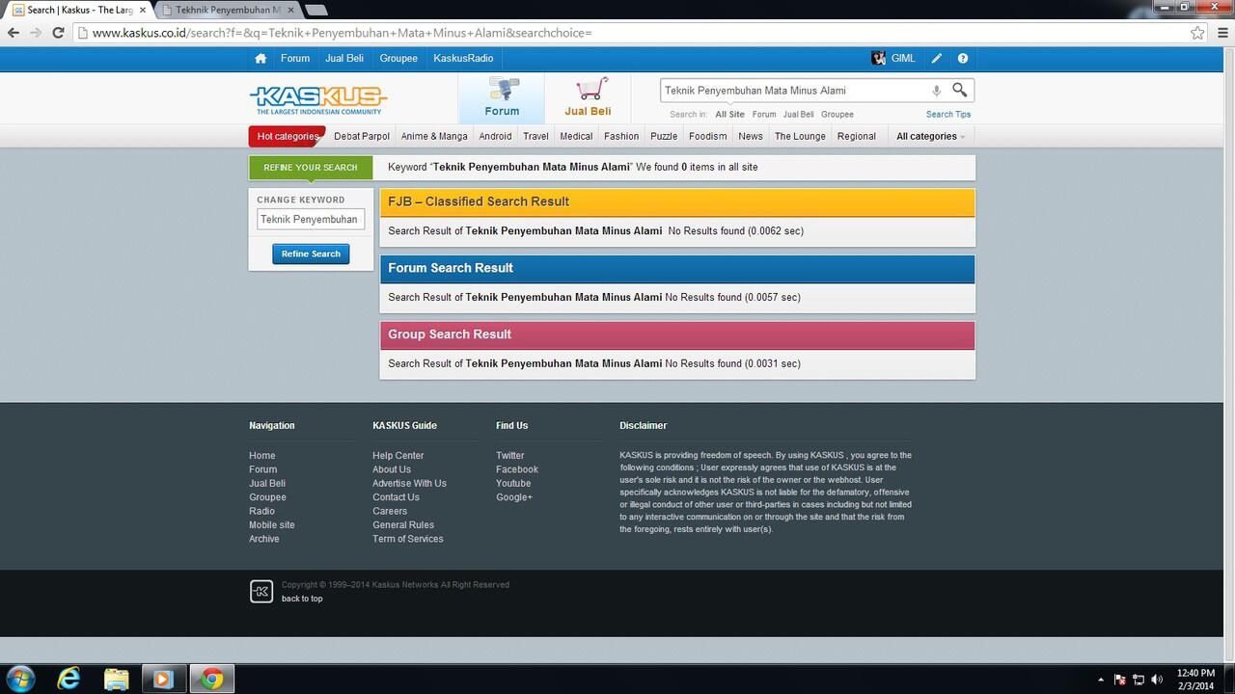Screen dimensions: 1235x694
Task: Click back to top link
Action: tap(302, 599)
